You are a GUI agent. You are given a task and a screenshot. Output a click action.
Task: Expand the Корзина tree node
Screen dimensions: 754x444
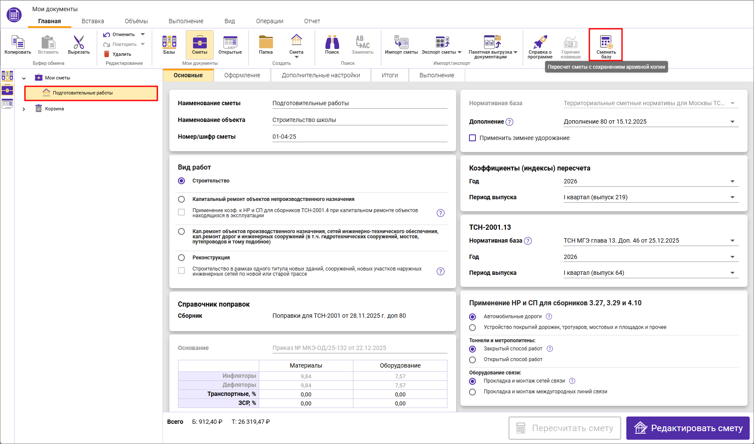point(24,109)
